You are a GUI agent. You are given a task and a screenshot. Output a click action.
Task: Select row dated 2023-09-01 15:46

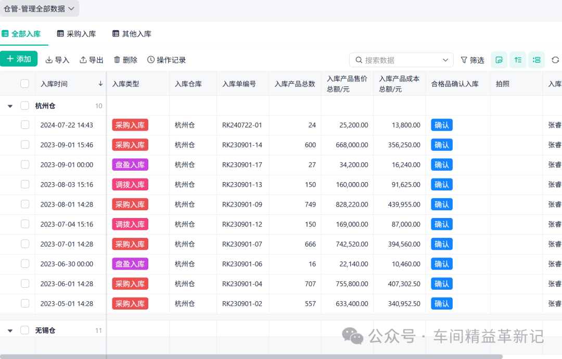coord(25,145)
